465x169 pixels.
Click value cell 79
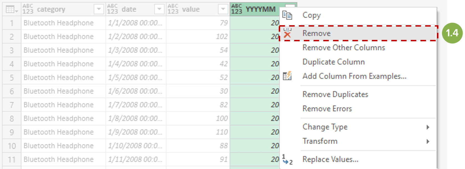click(x=198, y=23)
